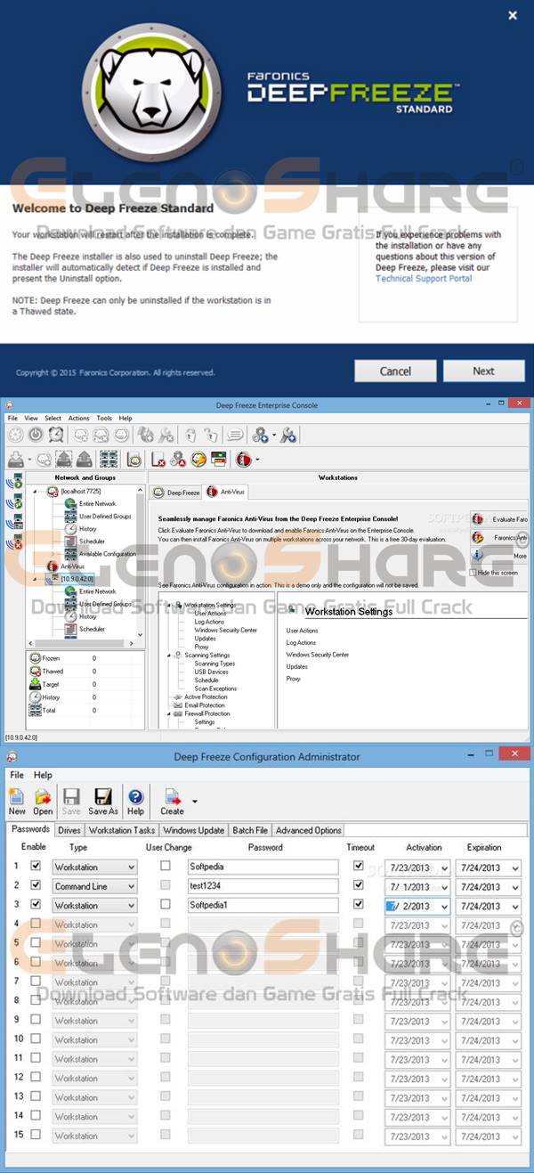Click the Target status icon in Console
Image resolution: width=534 pixels, height=1173 pixels.
click(x=35, y=684)
